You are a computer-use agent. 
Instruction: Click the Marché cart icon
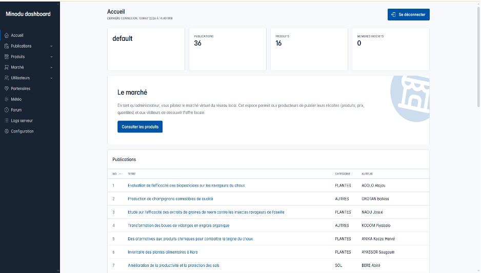7,67
